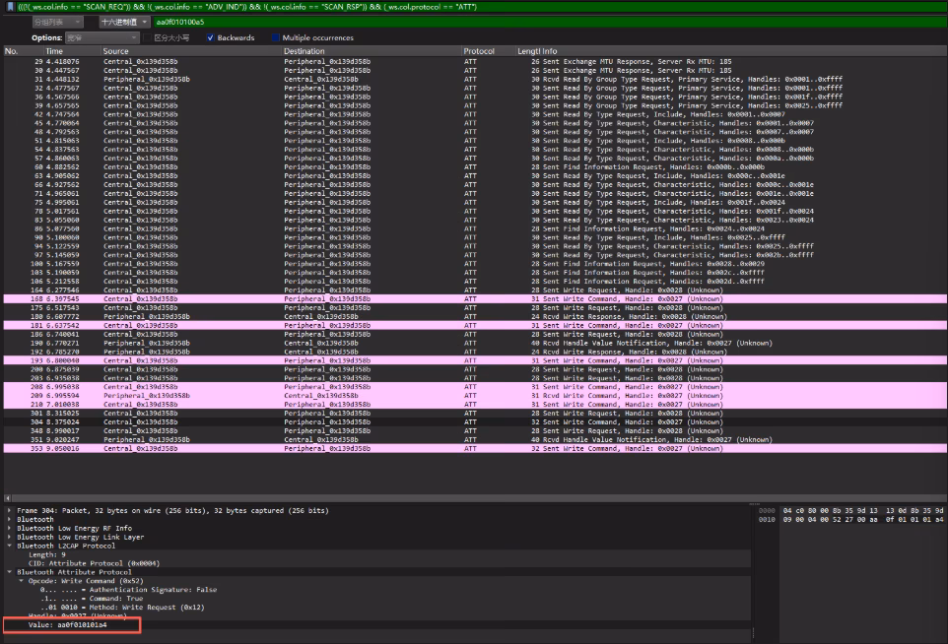Screen dimensions: 948x644
Task: Enable the Multiple occurrences checkbox
Action: click(x=276, y=37)
